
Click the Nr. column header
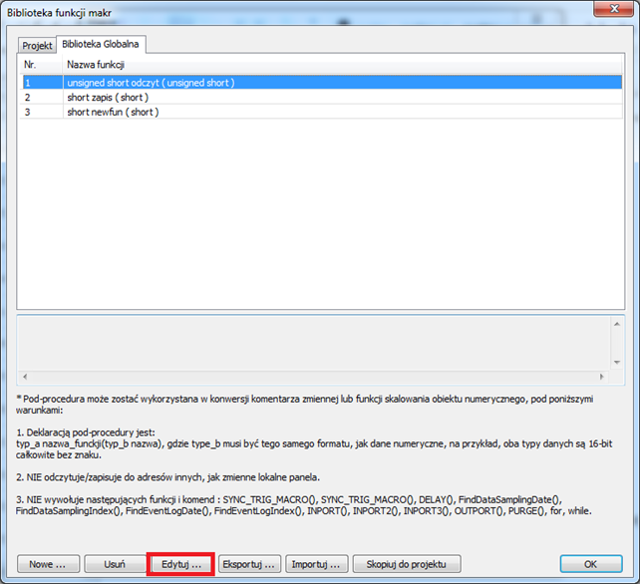pyautogui.click(x=41, y=65)
